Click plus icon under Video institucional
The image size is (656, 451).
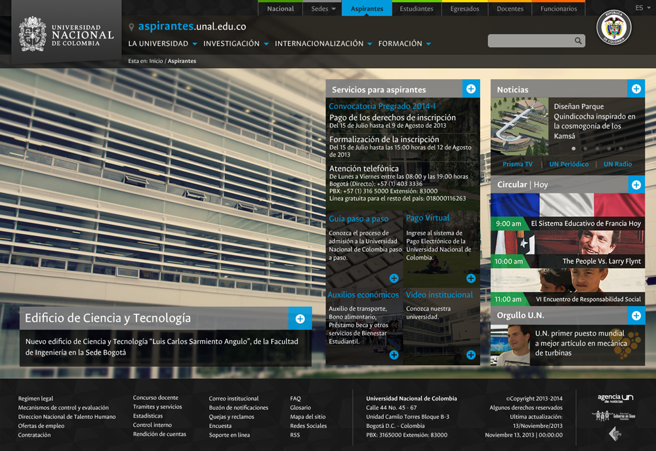(470, 355)
